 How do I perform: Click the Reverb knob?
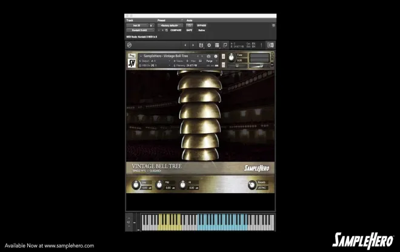coord(252,185)
